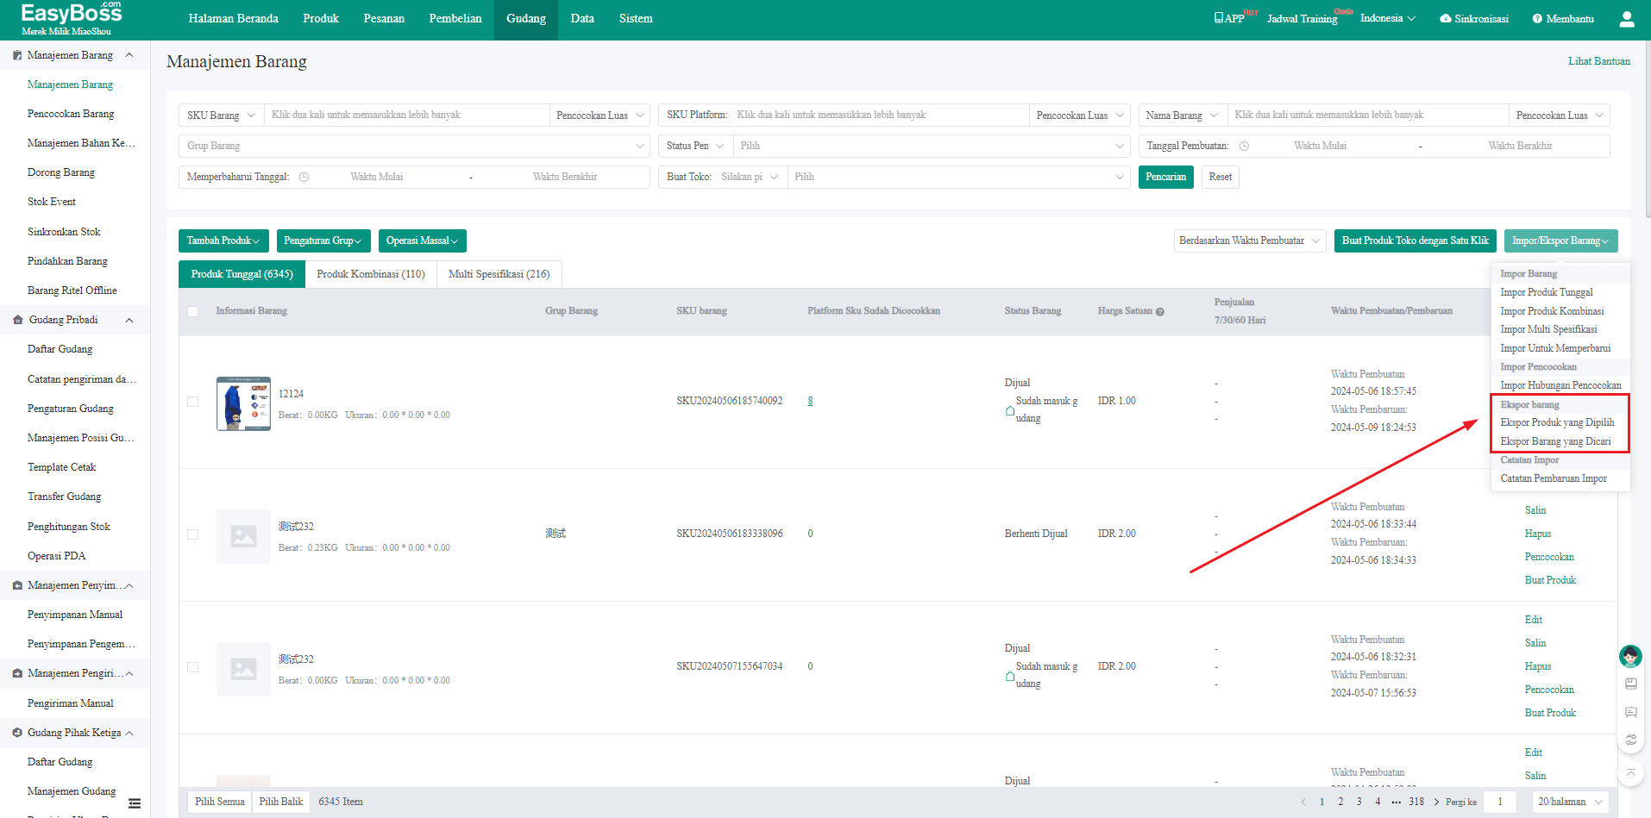Image resolution: width=1651 pixels, height=818 pixels.
Task: Choose Ekspor Produk yang Dipilih menu item
Action: (1557, 422)
